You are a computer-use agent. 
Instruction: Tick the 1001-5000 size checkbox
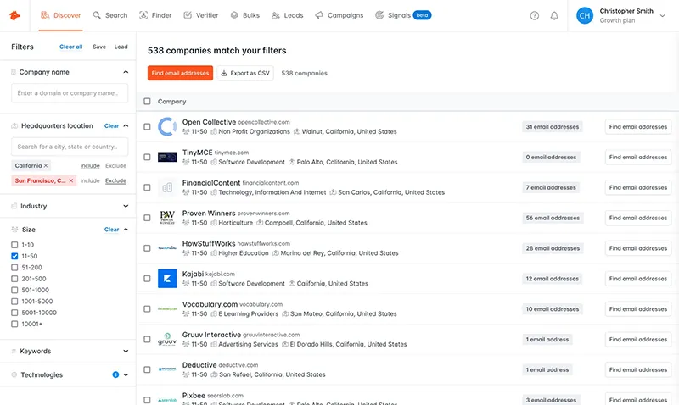(14, 302)
